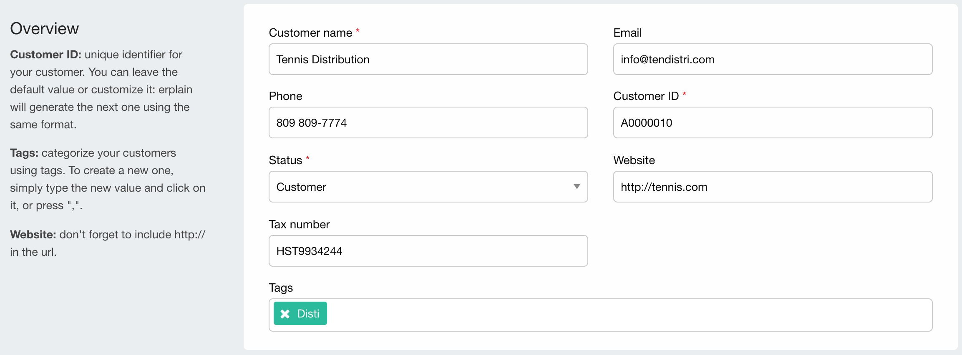962x355 pixels.
Task: Click the Customer ID field containing A0000010
Action: 773,122
